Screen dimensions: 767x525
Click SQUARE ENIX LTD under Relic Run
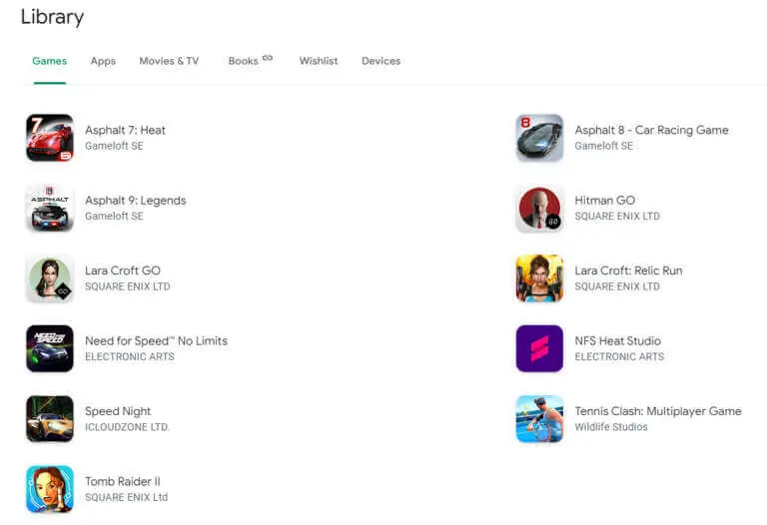(x=617, y=286)
